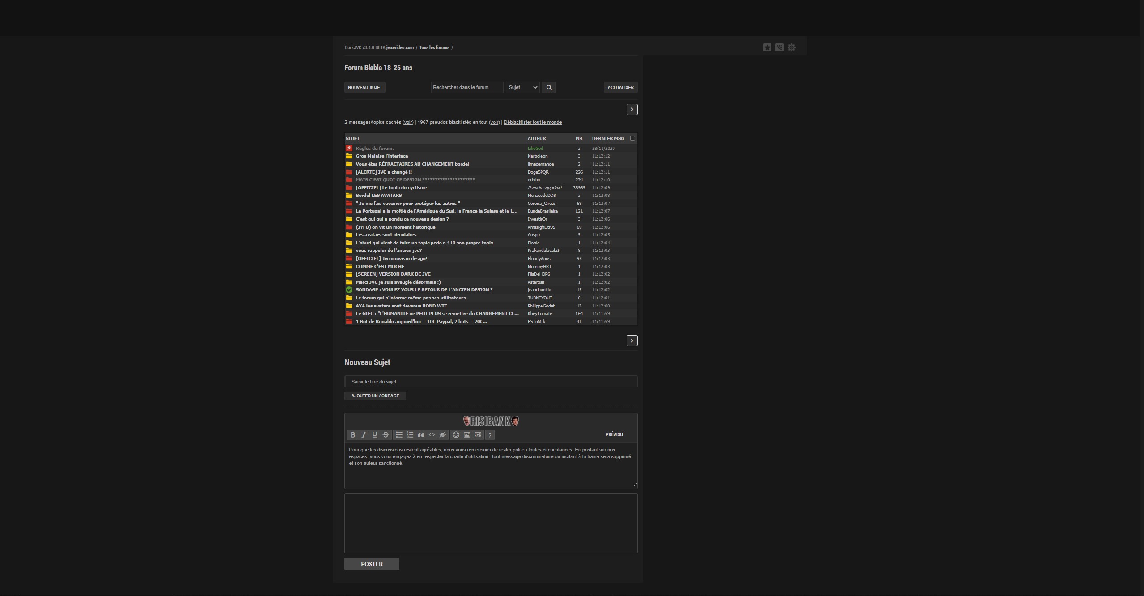The height and width of the screenshot is (596, 1144).
Task: Open topic 1 But de Ronaldo aujourd'hui
Action: [x=421, y=322]
